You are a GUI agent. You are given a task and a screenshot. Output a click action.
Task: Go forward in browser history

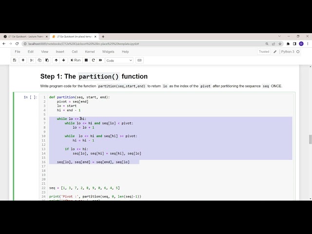pyautogui.click(x=11, y=44)
